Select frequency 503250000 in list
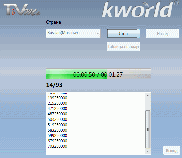 click(57, 119)
